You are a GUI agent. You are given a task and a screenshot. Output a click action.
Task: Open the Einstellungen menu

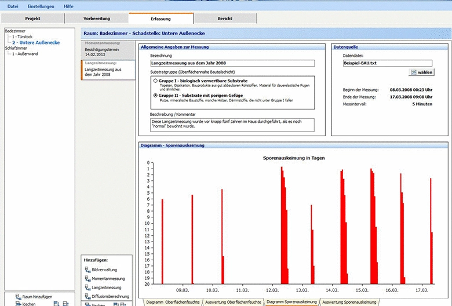[41, 6]
